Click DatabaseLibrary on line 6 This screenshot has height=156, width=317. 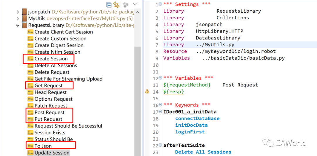coord(218,38)
